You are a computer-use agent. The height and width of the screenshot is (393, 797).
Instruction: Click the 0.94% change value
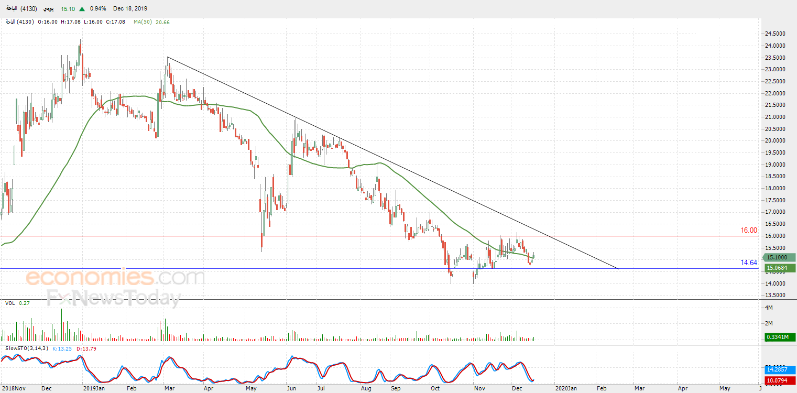[x=98, y=9]
